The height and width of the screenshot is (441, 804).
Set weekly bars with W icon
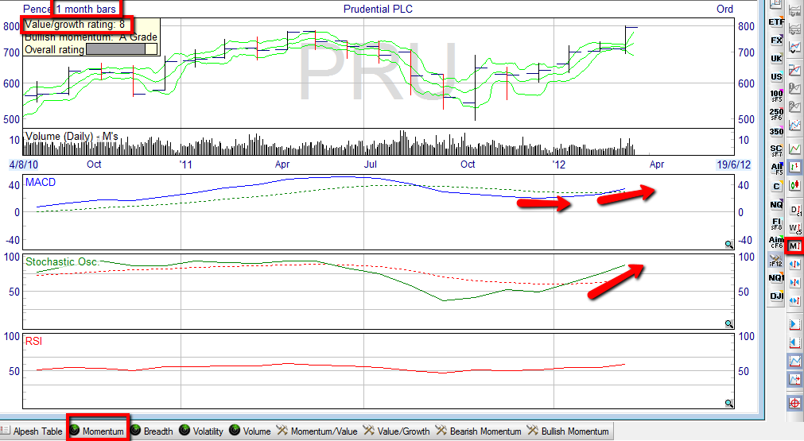pos(795,228)
